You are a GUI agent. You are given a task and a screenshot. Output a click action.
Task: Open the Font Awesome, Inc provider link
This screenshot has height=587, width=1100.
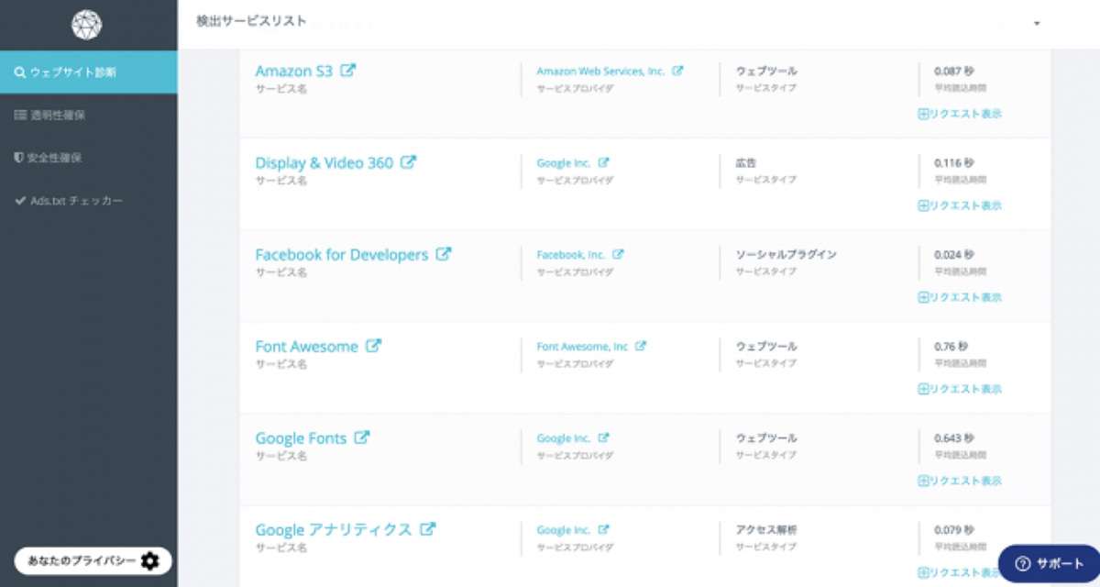583,347
